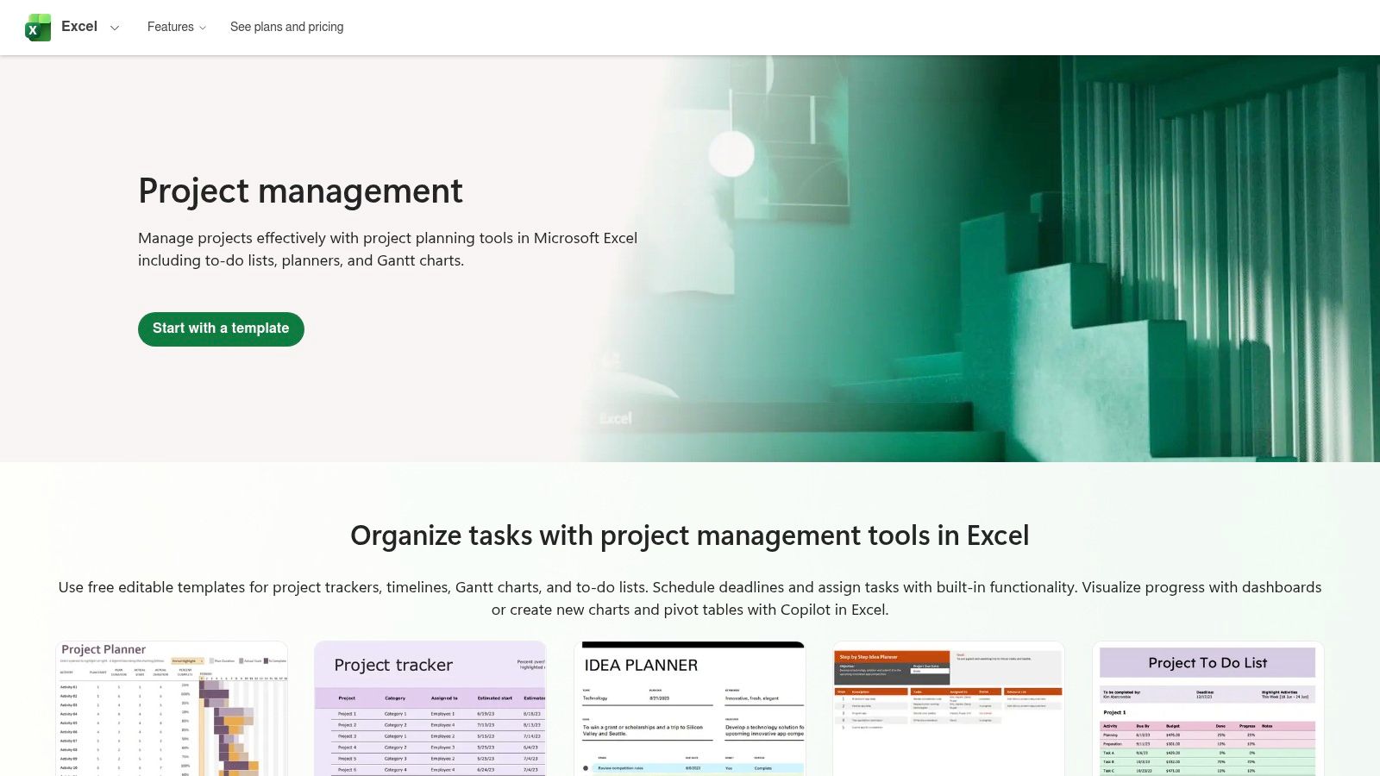Image resolution: width=1380 pixels, height=776 pixels.
Task: Select the Excel product name in navigation
Action: coord(78,26)
